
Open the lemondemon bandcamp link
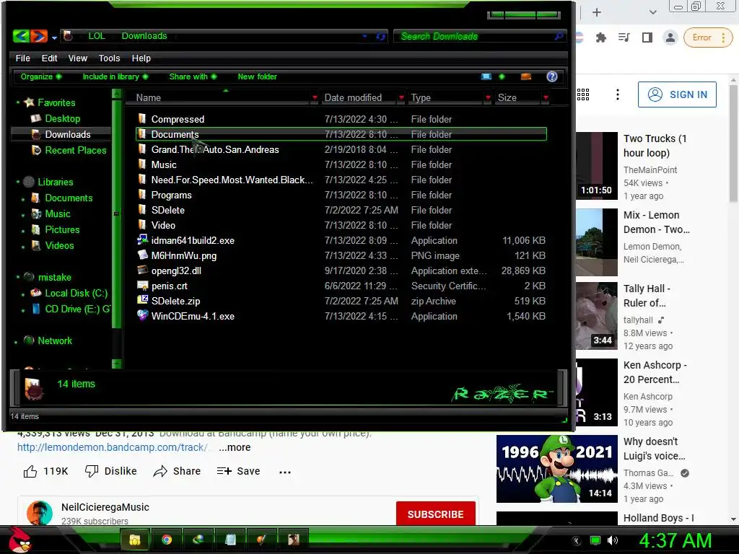click(113, 447)
